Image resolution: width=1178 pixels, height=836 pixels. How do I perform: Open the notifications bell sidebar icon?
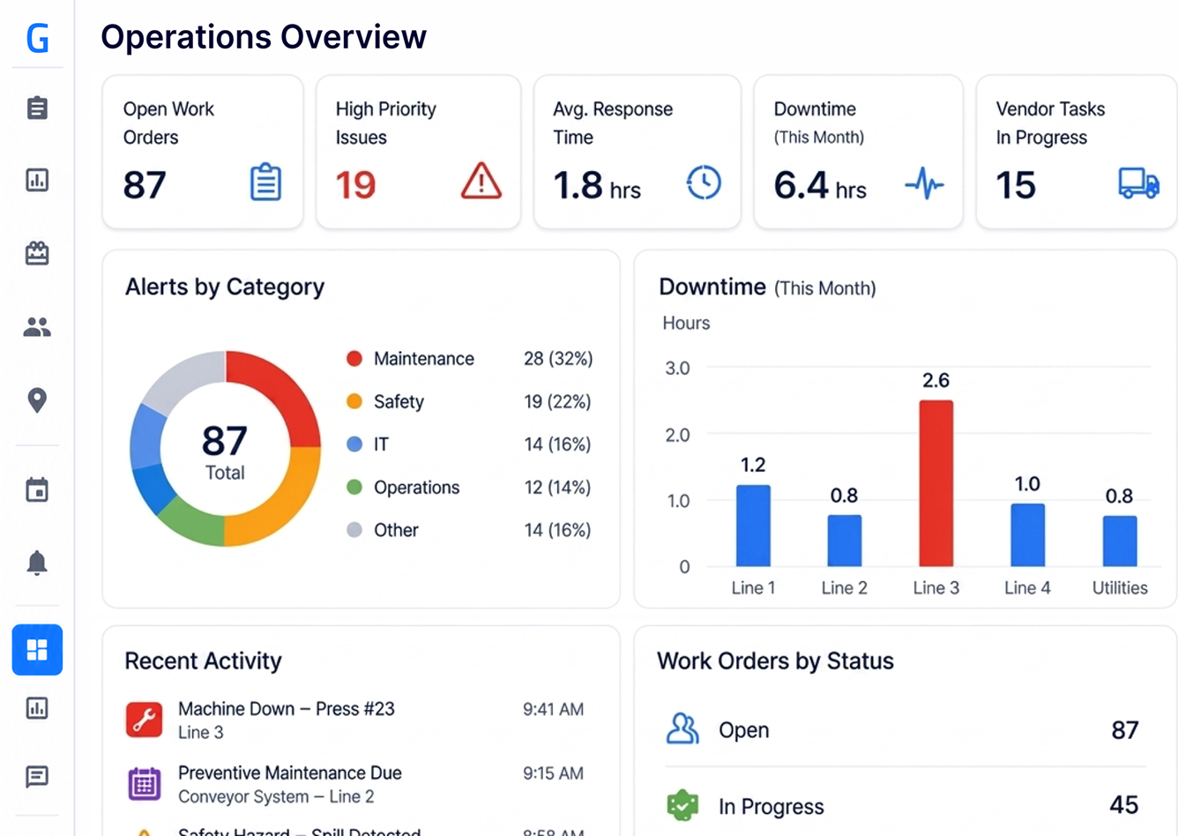click(x=37, y=563)
